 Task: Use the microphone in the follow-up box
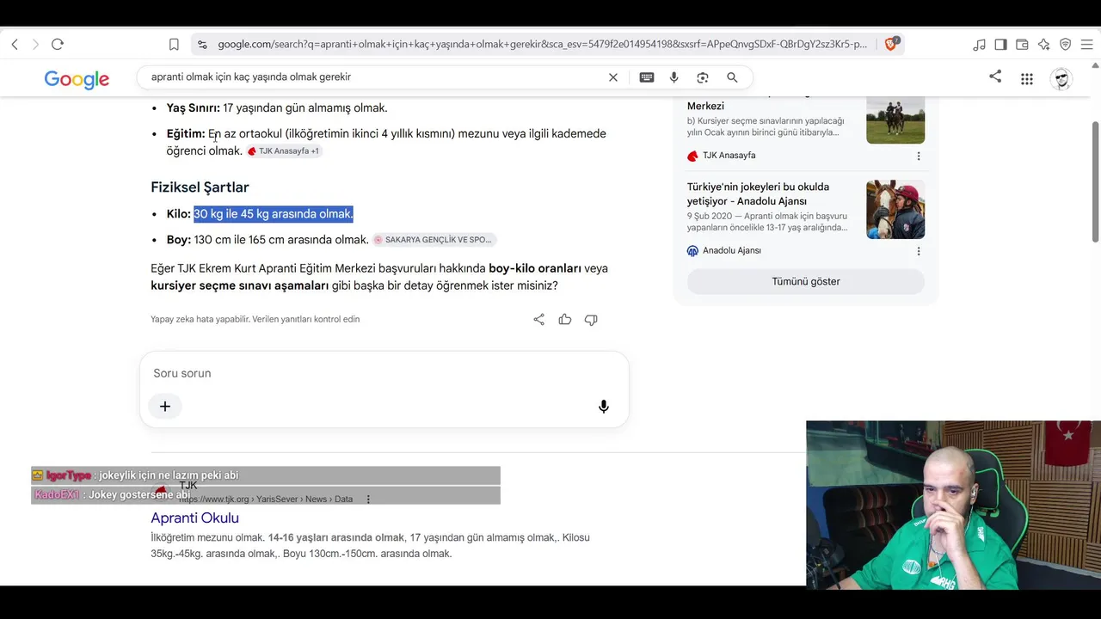pyautogui.click(x=604, y=407)
